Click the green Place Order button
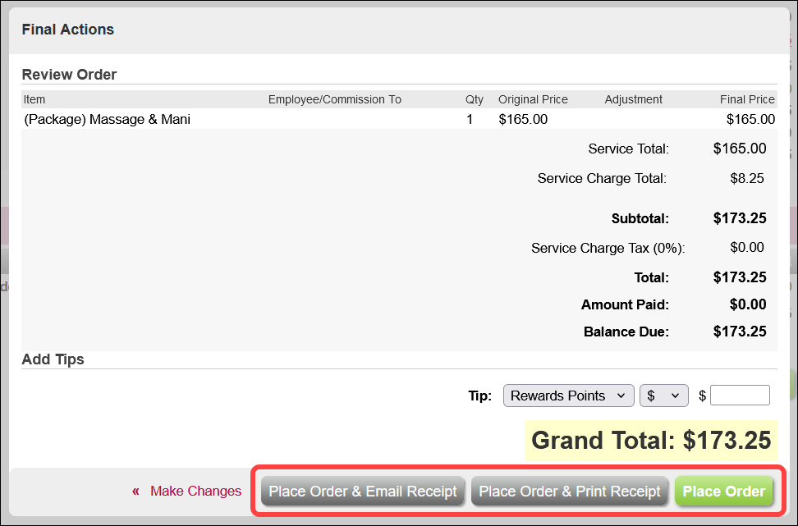This screenshot has width=798, height=526. tap(723, 491)
